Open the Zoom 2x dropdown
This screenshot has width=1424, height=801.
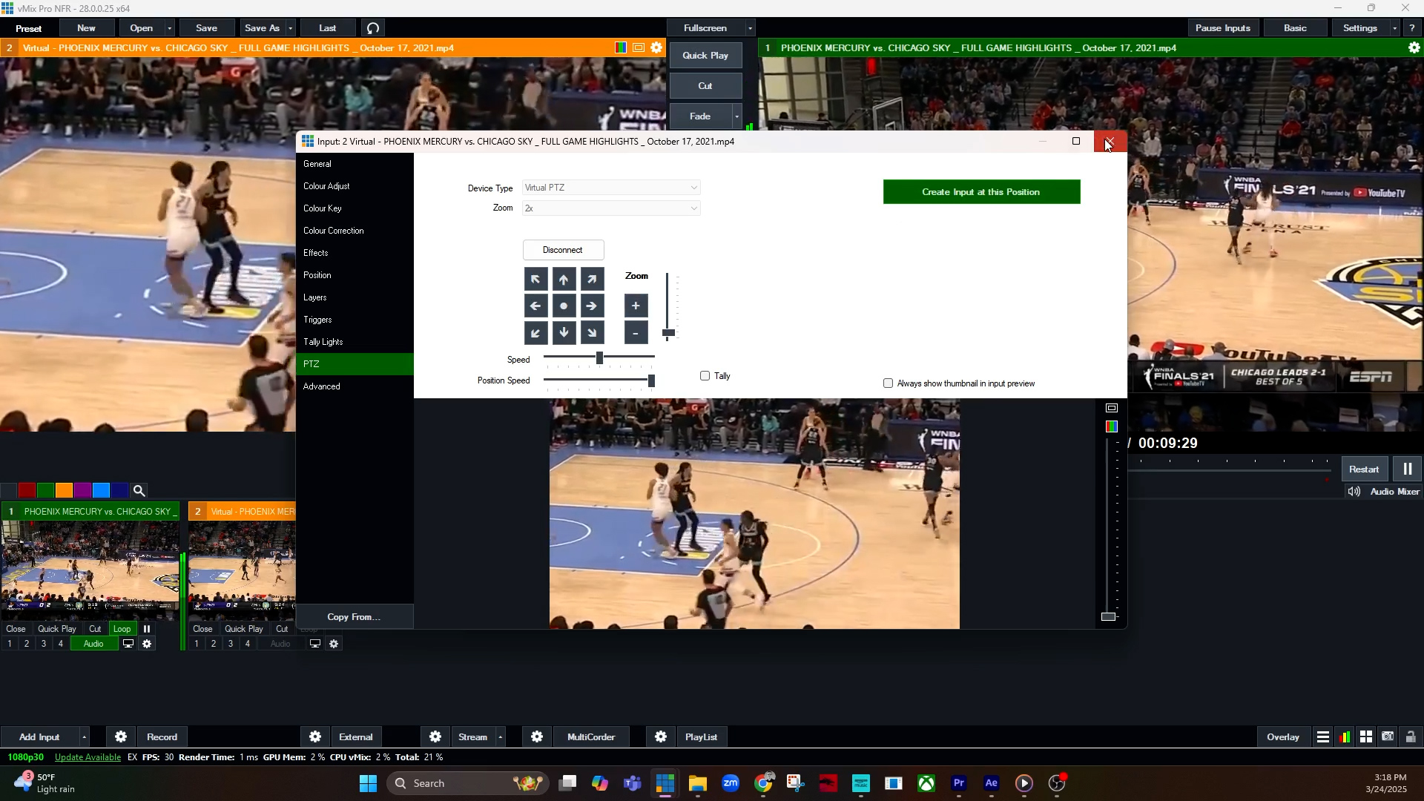tap(611, 208)
